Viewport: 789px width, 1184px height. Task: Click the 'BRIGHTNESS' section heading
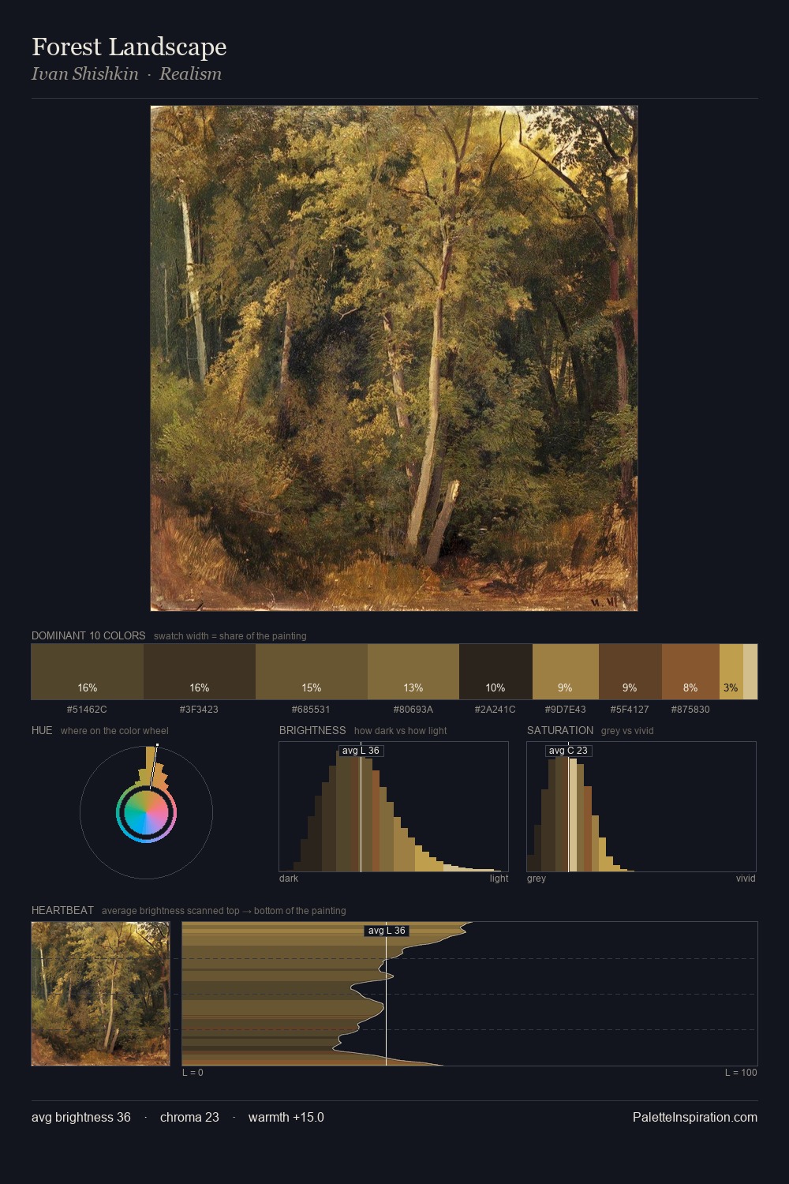(312, 730)
